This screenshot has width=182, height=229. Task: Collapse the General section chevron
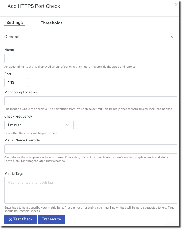(x=172, y=37)
